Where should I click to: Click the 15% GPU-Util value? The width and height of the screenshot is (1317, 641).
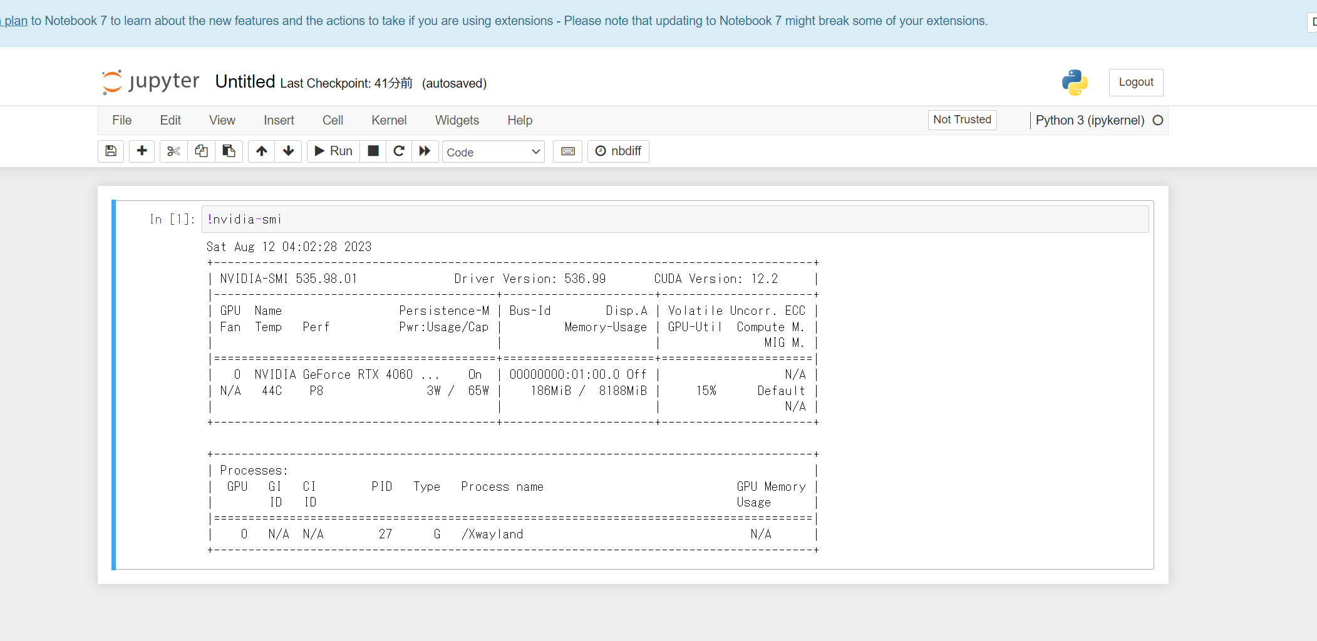[706, 391]
